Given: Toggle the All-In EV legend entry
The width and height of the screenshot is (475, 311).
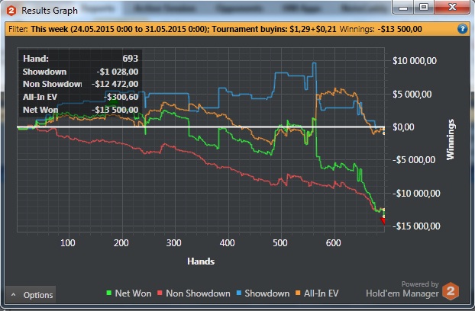Looking at the screenshot, I should pos(317,293).
